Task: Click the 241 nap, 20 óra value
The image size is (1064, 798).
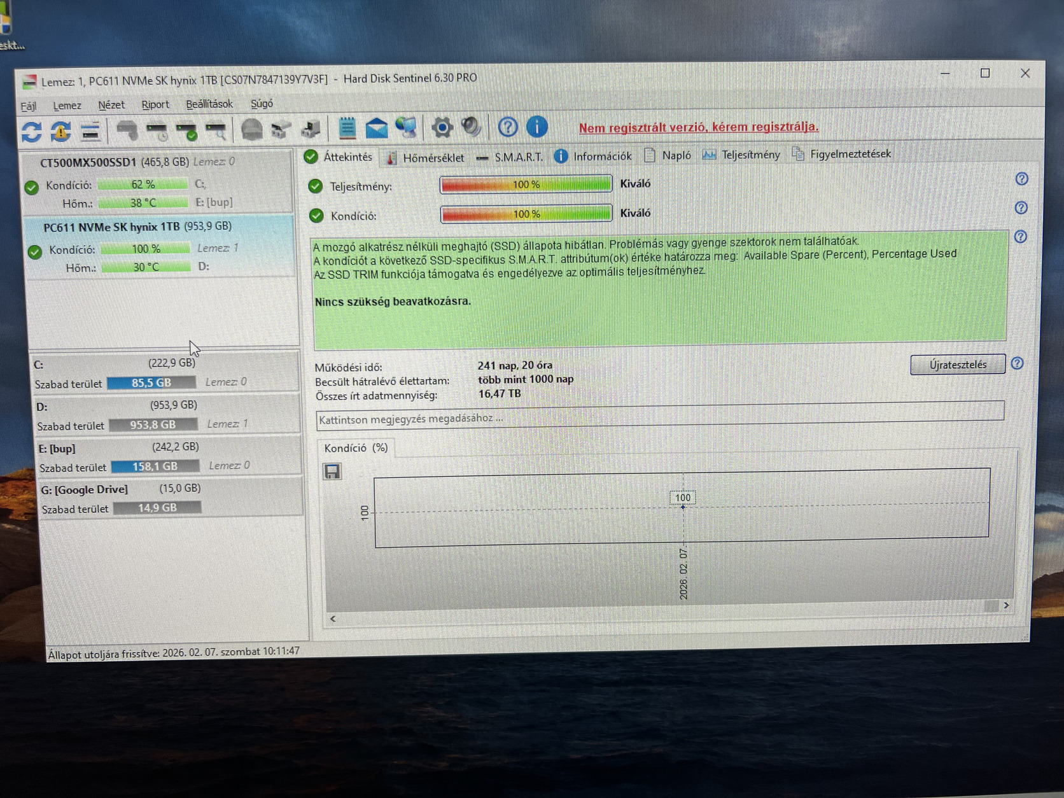Action: pos(515,365)
